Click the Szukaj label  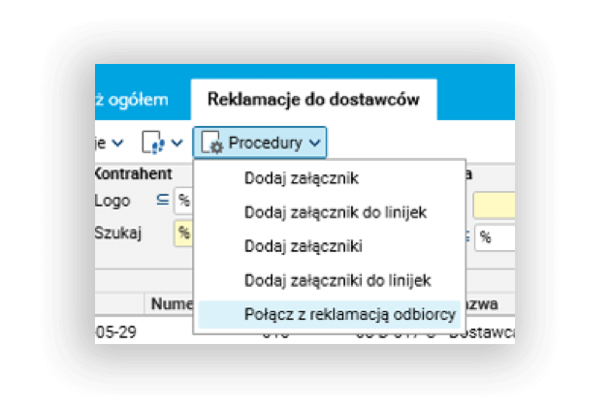tap(118, 233)
